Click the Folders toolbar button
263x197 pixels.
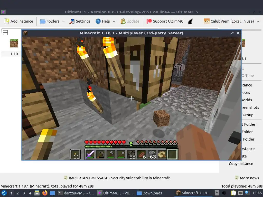click(x=50, y=21)
